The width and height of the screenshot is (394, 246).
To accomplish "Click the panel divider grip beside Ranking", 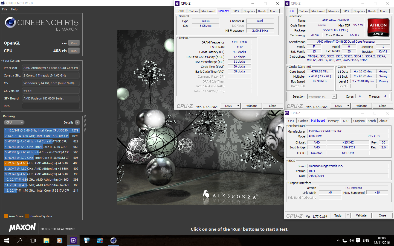I will click(85, 124).
